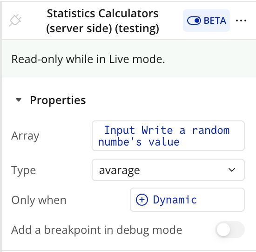Click the Add a breakpoint in debug mode label
This screenshot has height=252, width=256.
[x=97, y=230]
